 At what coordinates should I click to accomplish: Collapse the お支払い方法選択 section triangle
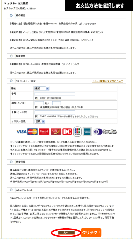click(x=5, y=3)
